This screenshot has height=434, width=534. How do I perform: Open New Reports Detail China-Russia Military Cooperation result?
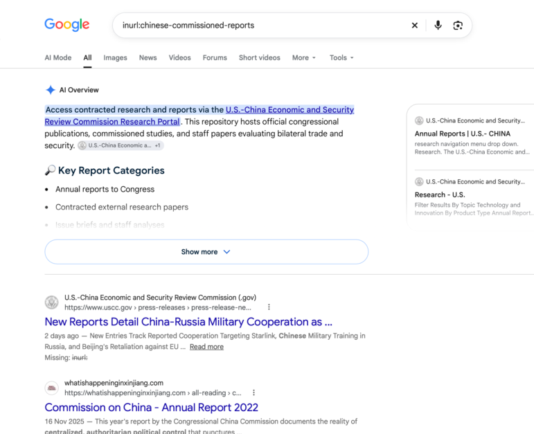click(x=188, y=322)
